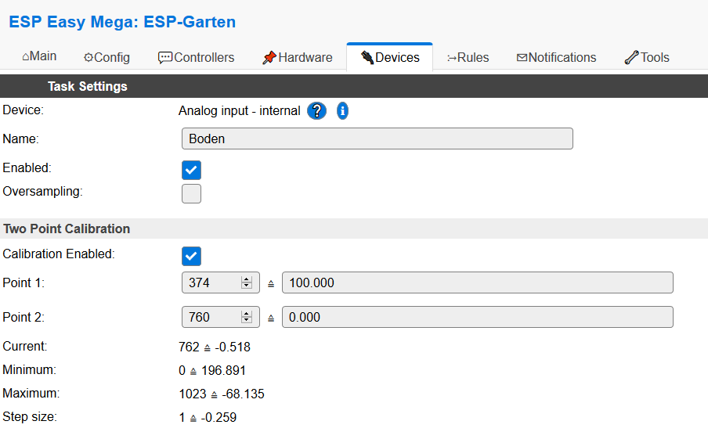Click the Two Point Calibration heading
708x439 pixels.
[67, 228]
